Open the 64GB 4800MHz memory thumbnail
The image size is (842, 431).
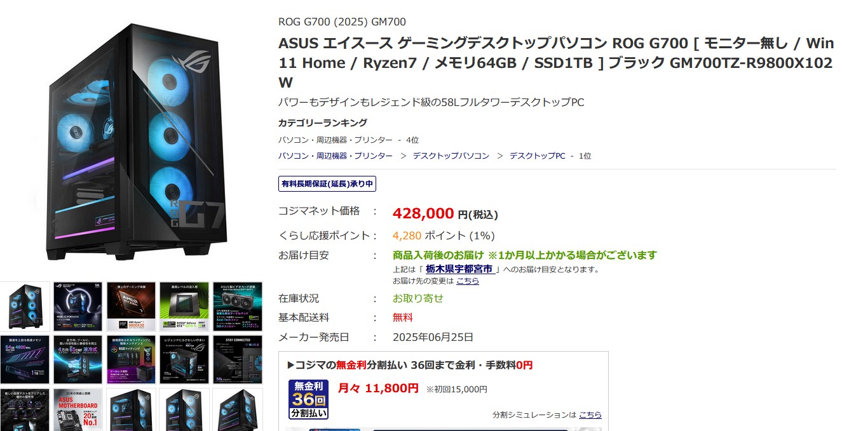25,359
